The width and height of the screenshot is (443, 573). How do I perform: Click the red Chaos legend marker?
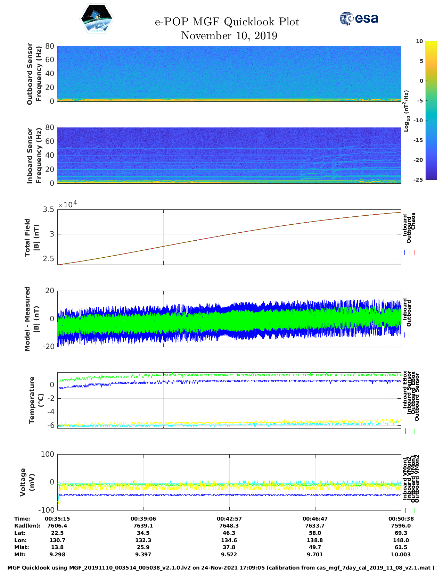click(414, 252)
